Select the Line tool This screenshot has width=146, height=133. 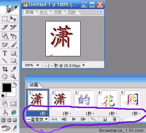(4, 60)
